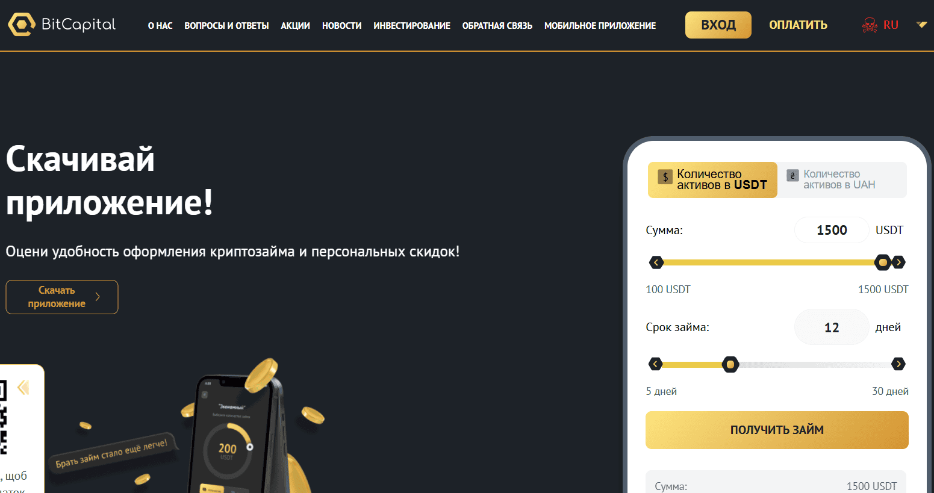Decrease the loan term with the left arrow
Image resolution: width=934 pixels, height=493 pixels.
pos(656,364)
